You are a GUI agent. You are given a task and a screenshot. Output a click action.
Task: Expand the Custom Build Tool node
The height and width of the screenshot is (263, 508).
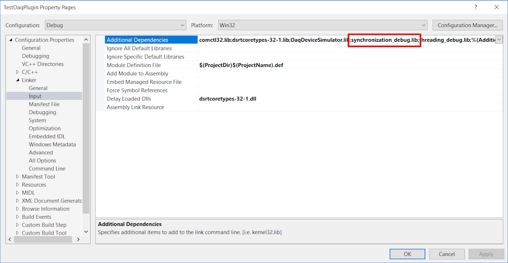click(x=17, y=233)
